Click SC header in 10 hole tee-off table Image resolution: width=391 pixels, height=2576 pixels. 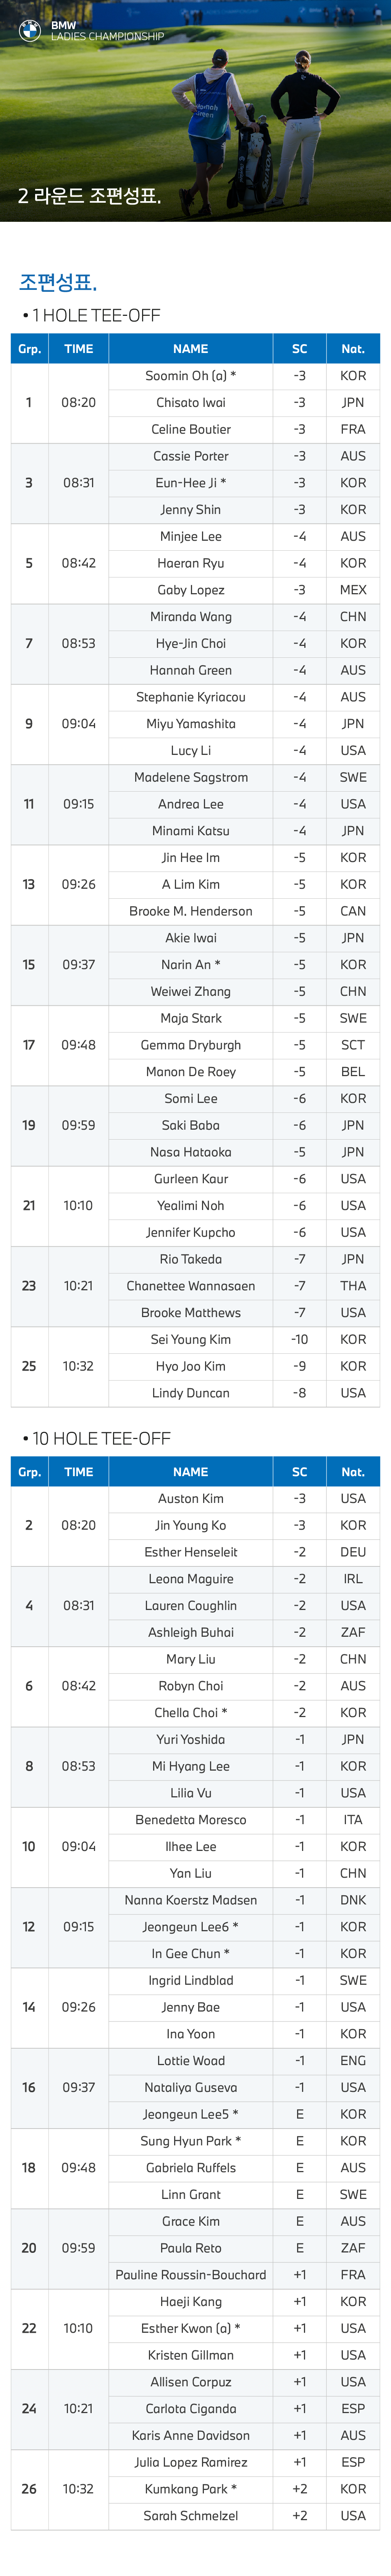point(299,1472)
